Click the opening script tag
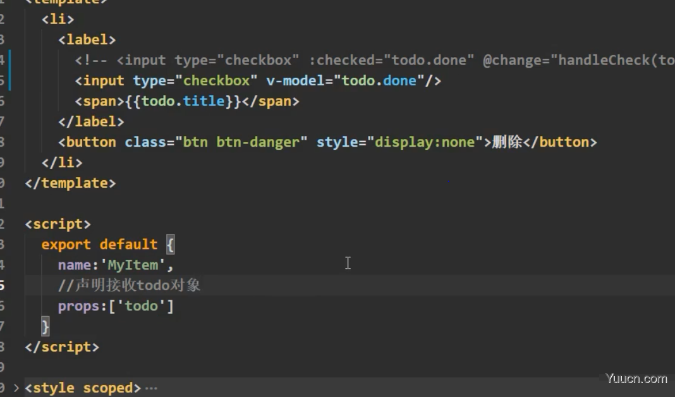This screenshot has width=675, height=397. pos(58,224)
